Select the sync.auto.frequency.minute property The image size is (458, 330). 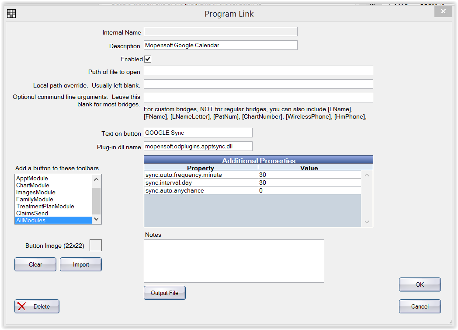pyautogui.click(x=201, y=175)
